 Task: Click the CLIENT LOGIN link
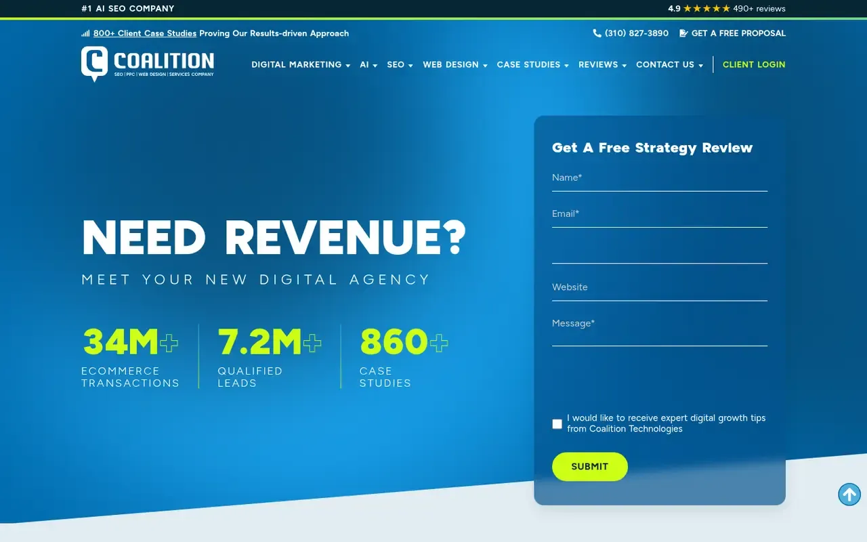(754, 65)
